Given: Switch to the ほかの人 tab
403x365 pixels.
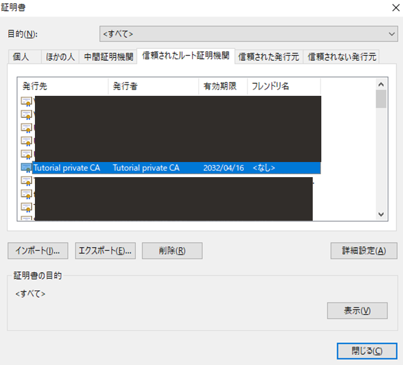Looking at the screenshot, I should tap(61, 57).
